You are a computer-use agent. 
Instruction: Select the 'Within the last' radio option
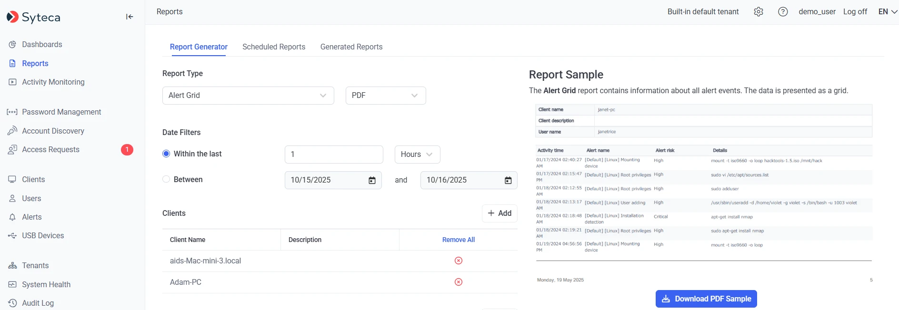coord(166,154)
